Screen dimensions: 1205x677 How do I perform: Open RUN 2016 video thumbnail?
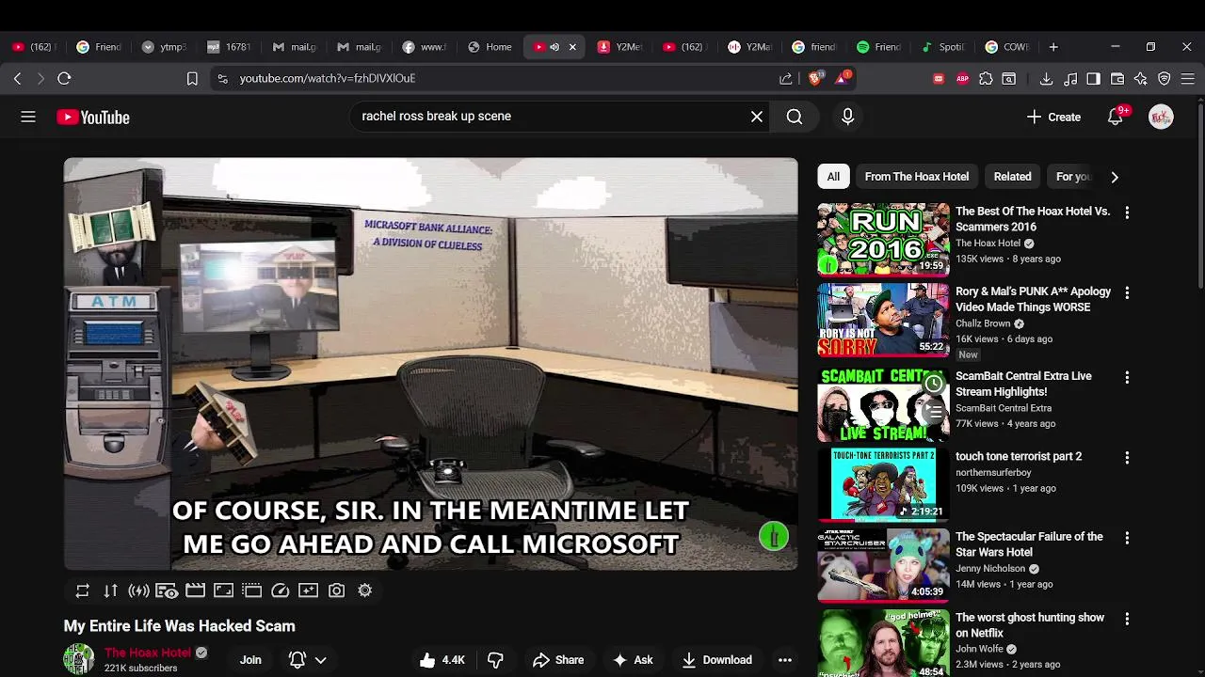[x=883, y=240]
